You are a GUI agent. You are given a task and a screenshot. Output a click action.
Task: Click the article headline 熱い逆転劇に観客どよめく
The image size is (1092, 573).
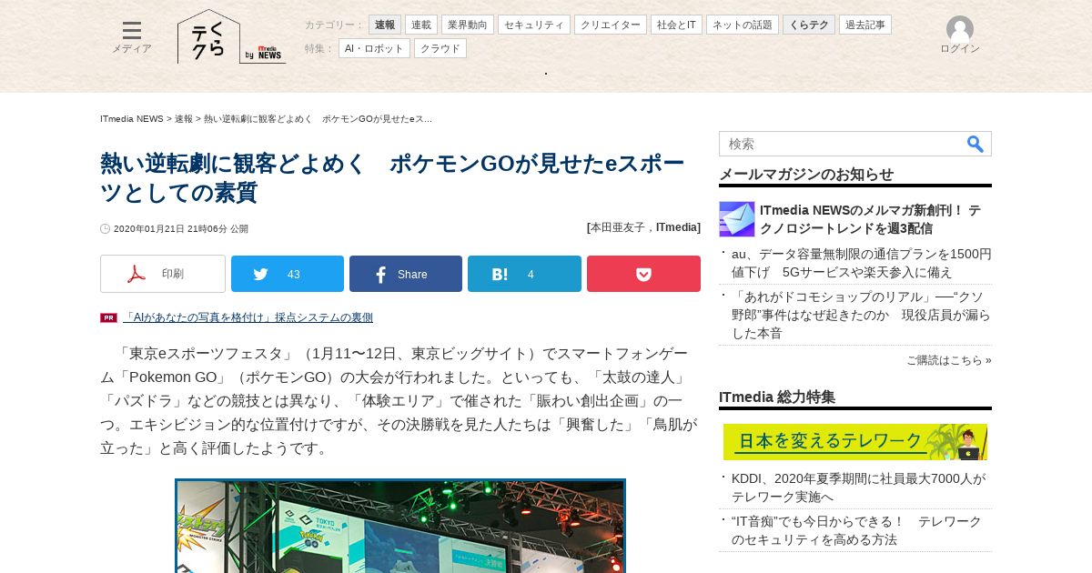tap(392, 177)
